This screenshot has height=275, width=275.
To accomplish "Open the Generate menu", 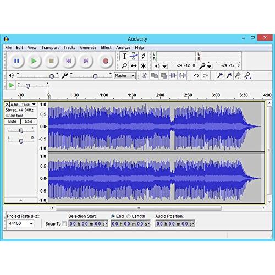I will [88, 47].
